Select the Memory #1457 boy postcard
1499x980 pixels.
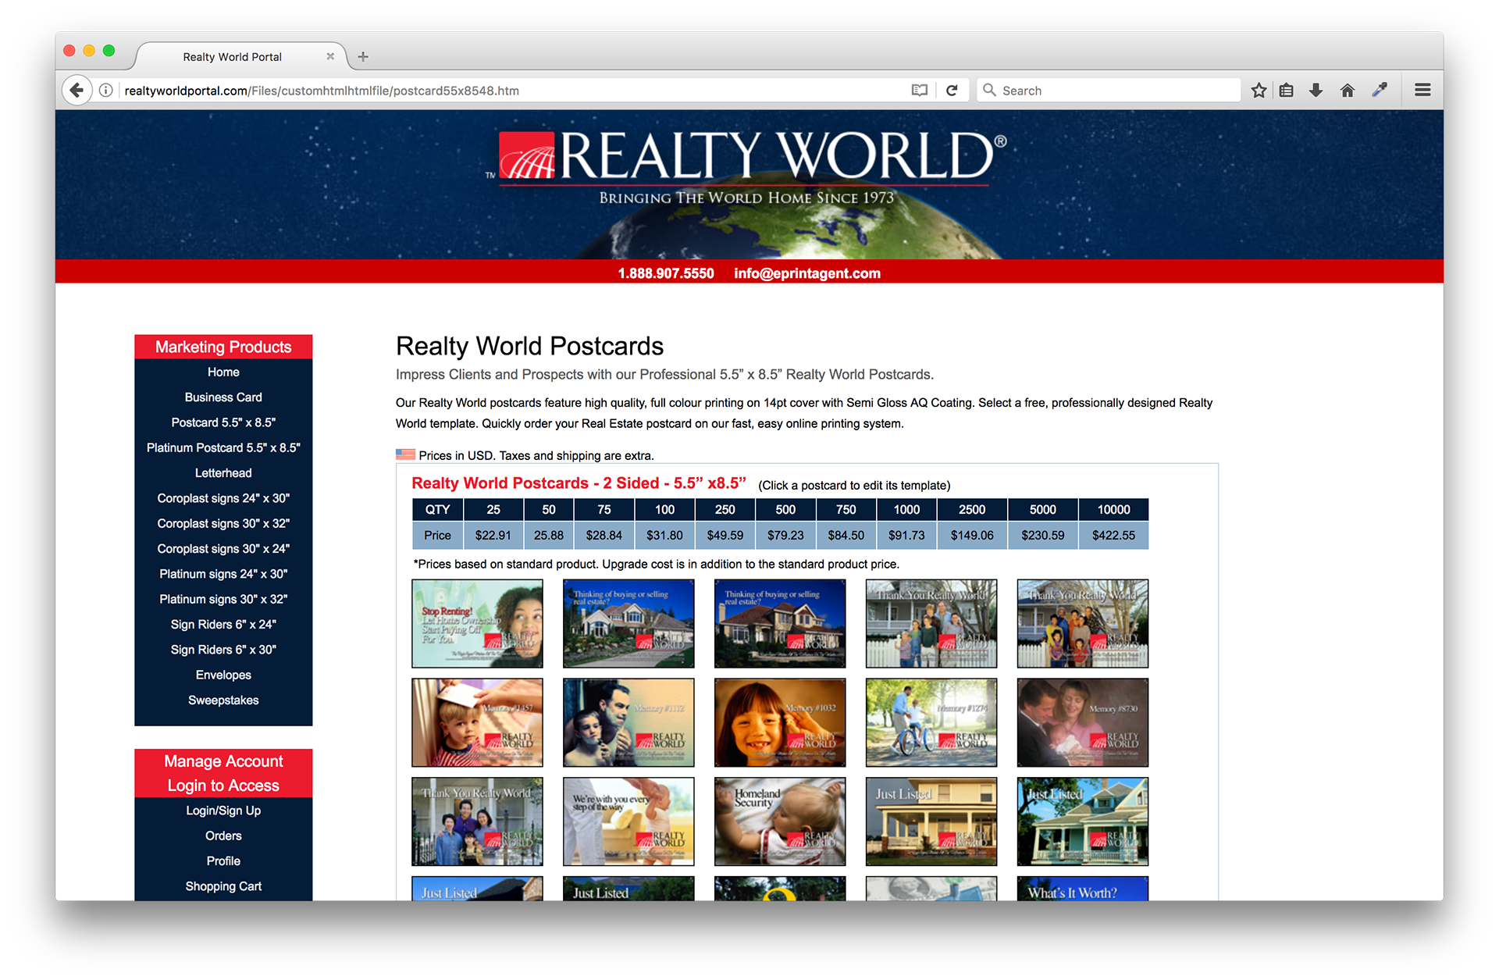477,722
